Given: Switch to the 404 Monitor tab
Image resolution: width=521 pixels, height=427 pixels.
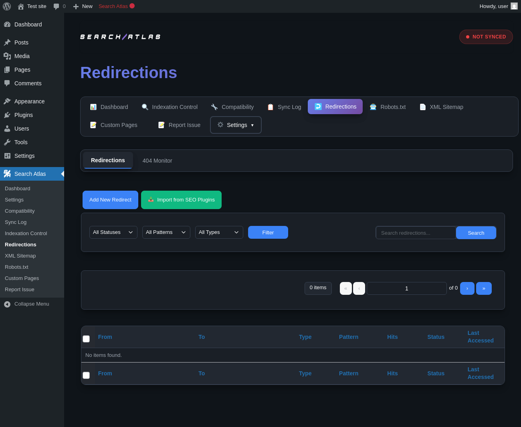Looking at the screenshot, I should 158,161.
